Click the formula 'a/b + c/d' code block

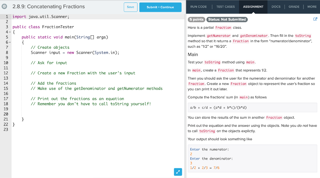click(252, 108)
